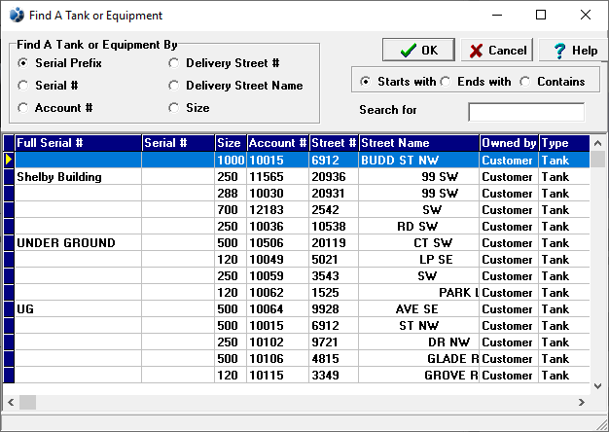
Task: Choose the Serial # search option
Action: [x=23, y=86]
